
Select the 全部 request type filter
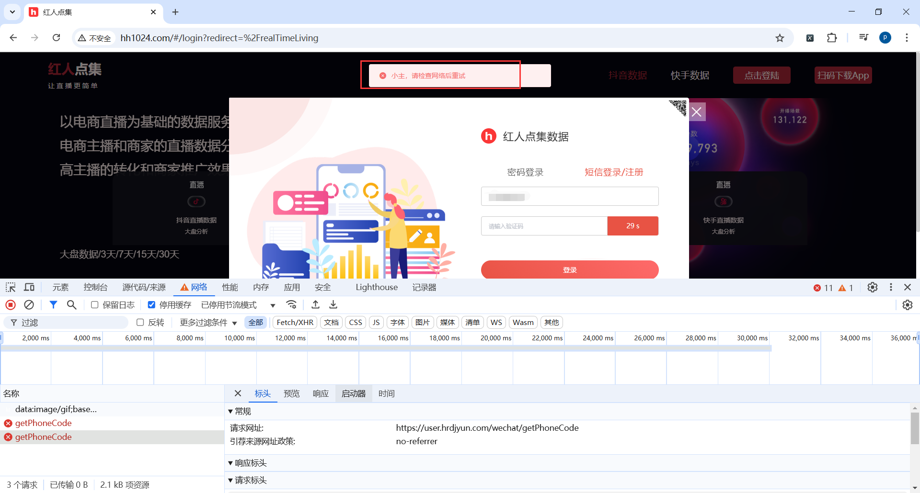point(256,323)
